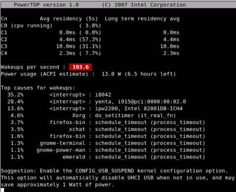Select the 2.3ms long term value for C4
Viewport: 236px width, 192px height.
(x=171, y=53)
